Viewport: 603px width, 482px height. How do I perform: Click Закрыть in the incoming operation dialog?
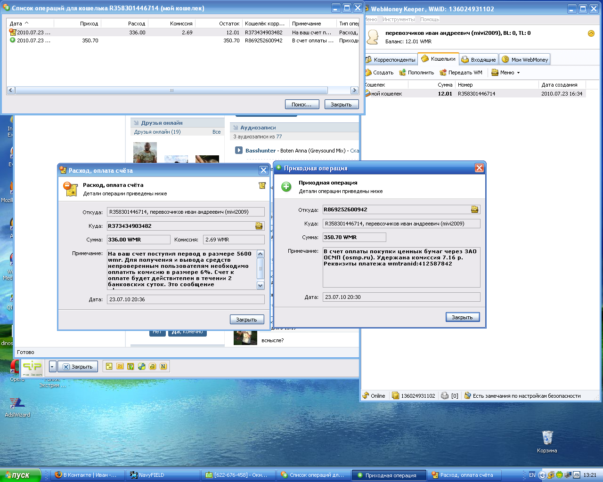coord(463,317)
